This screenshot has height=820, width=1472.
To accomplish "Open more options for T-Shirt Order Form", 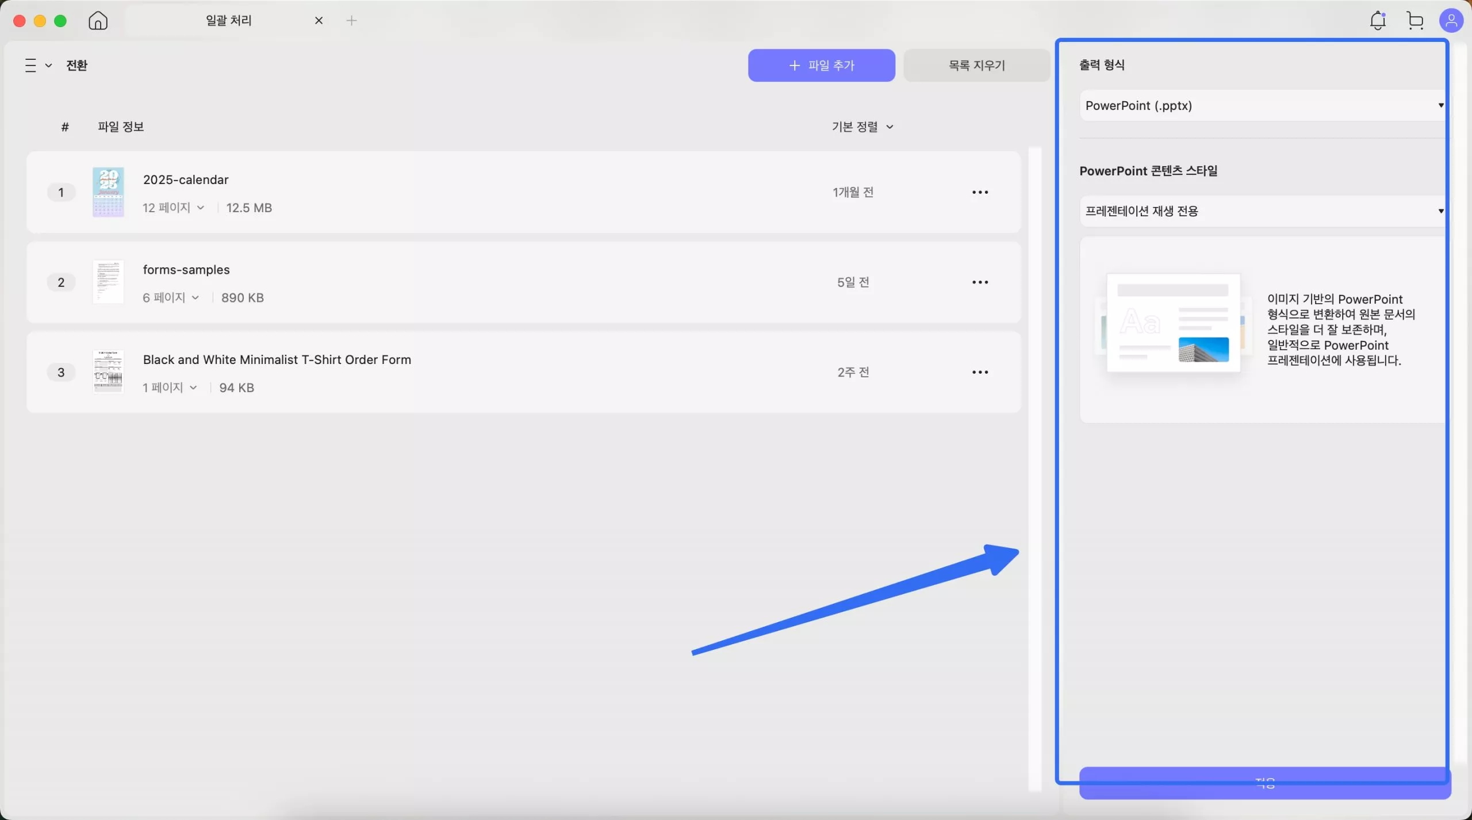I will (x=980, y=372).
